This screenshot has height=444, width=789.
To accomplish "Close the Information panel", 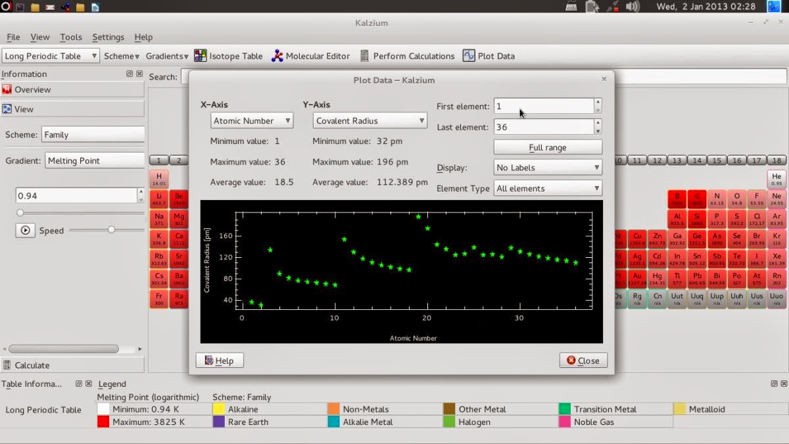I will 139,74.
